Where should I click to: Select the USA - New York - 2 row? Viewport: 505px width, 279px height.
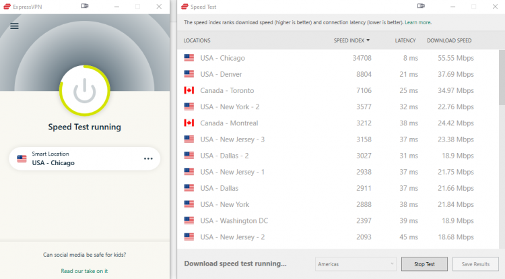click(338, 106)
